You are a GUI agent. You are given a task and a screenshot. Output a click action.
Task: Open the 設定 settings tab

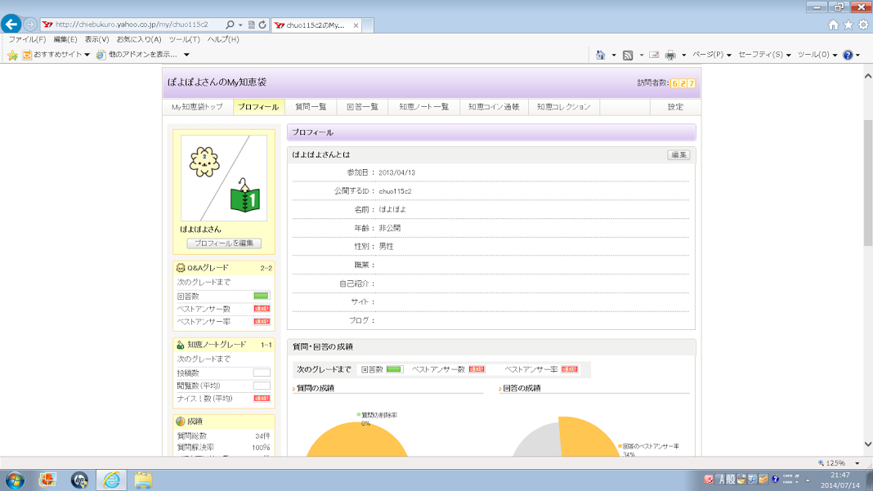675,107
